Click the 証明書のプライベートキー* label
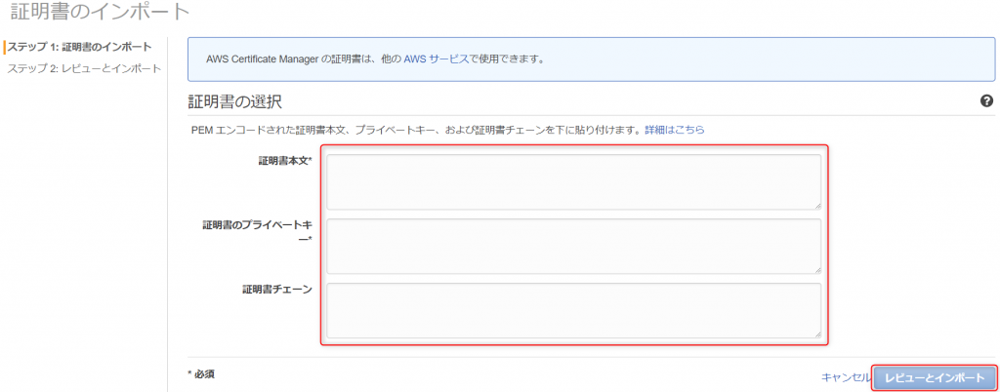Screen dimensions: 1000x392 click(x=257, y=232)
